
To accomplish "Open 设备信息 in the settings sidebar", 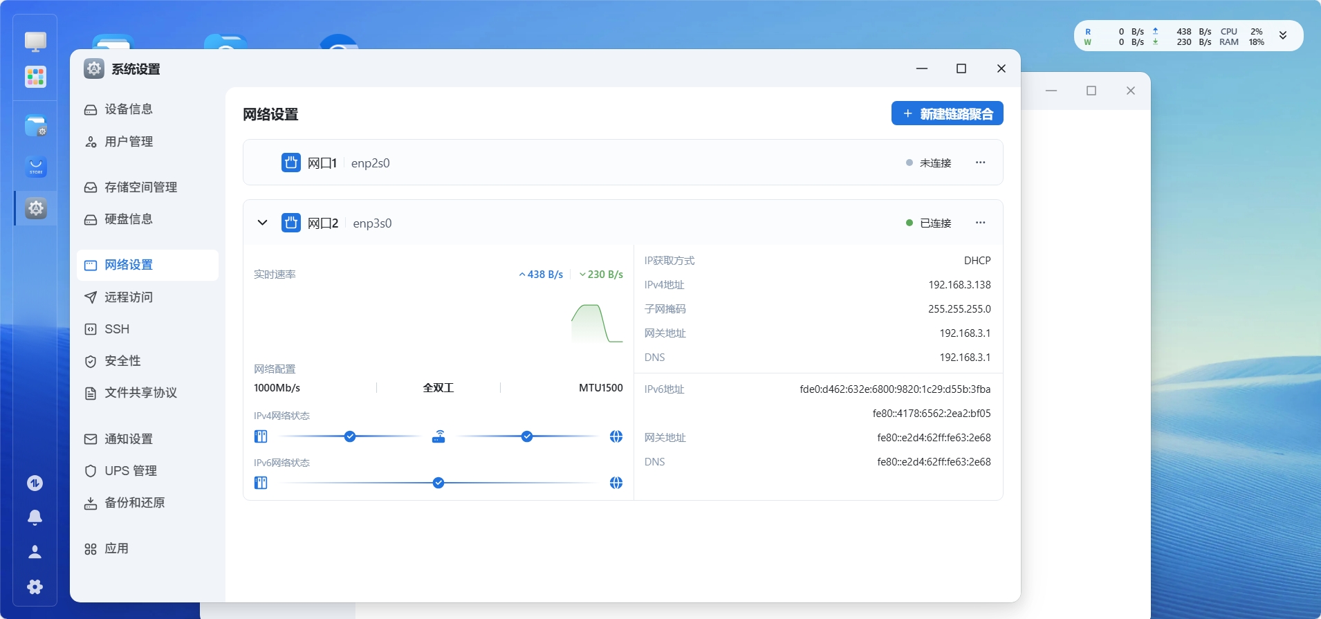I will coord(147,109).
